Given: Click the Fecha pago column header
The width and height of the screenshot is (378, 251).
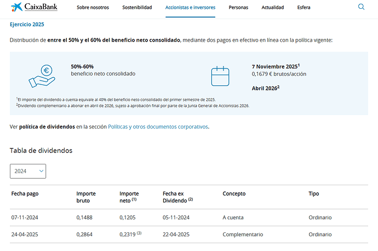Looking at the screenshot, I should (25, 193).
